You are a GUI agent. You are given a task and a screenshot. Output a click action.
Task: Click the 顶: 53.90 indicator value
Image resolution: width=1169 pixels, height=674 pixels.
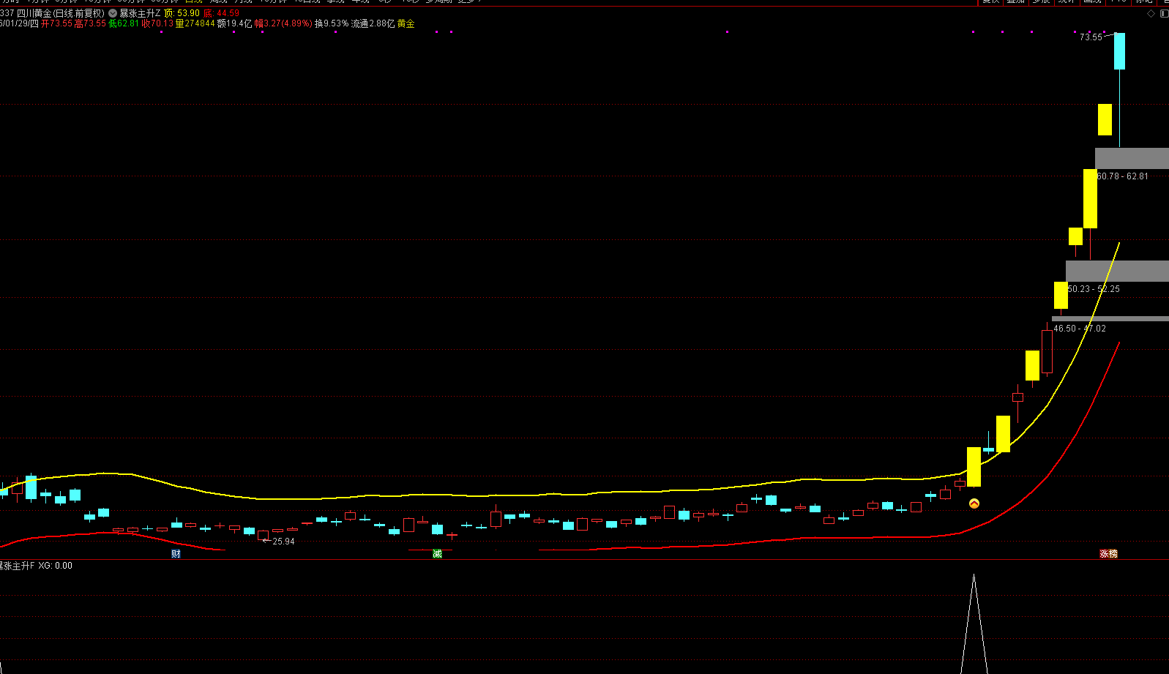(182, 13)
